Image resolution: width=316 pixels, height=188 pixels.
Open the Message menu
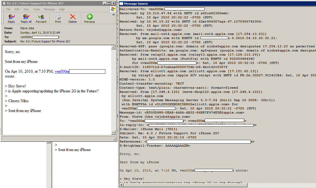[49, 9]
